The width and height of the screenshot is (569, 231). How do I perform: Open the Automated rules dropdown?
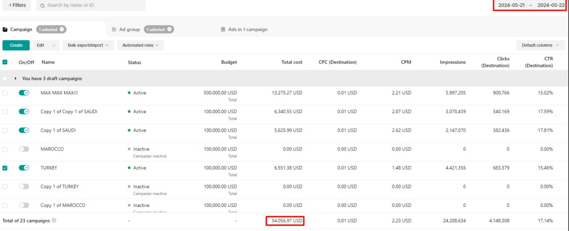[140, 45]
